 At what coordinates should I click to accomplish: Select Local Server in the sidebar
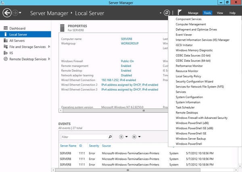click(x=25, y=34)
